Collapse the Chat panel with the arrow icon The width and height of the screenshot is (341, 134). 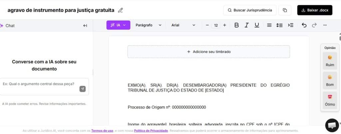(85, 26)
